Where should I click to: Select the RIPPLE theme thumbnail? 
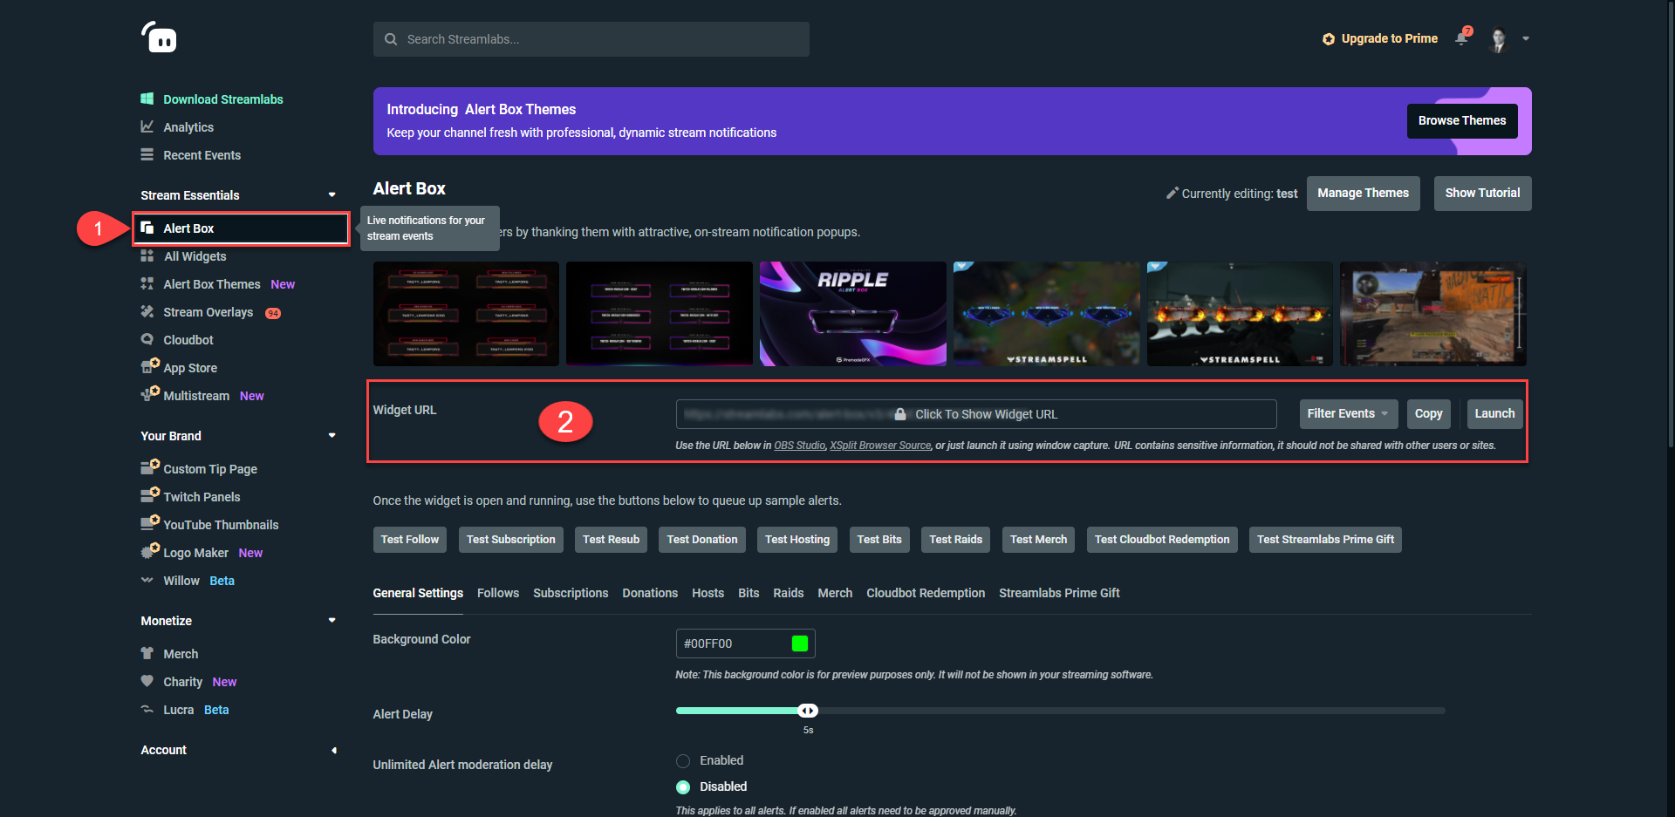[853, 314]
